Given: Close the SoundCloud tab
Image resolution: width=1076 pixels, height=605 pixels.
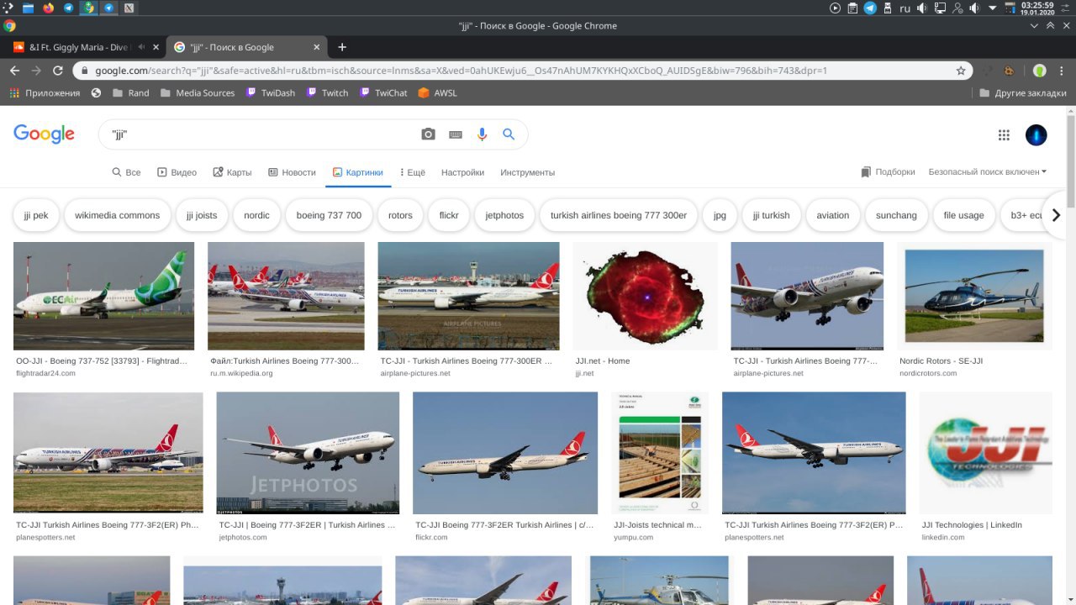Looking at the screenshot, I should click(x=156, y=47).
